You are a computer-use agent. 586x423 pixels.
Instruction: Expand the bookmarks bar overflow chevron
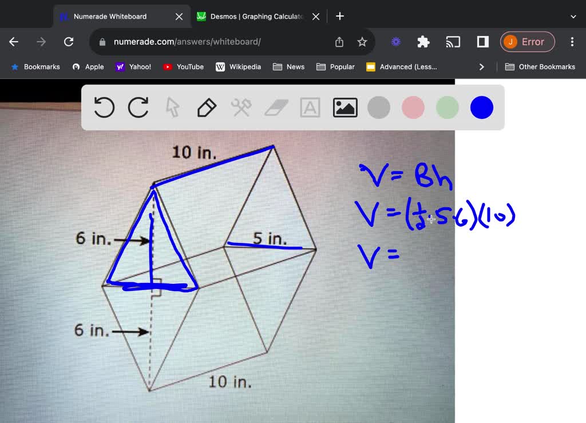pos(481,67)
